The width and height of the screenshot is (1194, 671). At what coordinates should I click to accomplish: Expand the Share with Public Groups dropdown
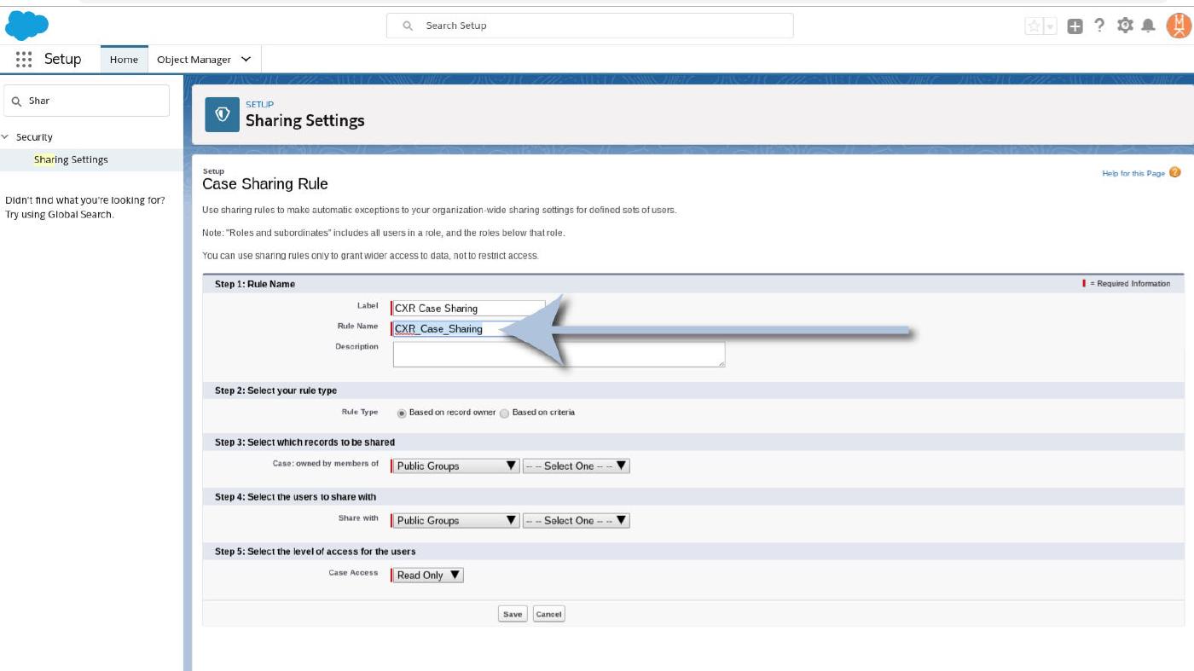[455, 521]
